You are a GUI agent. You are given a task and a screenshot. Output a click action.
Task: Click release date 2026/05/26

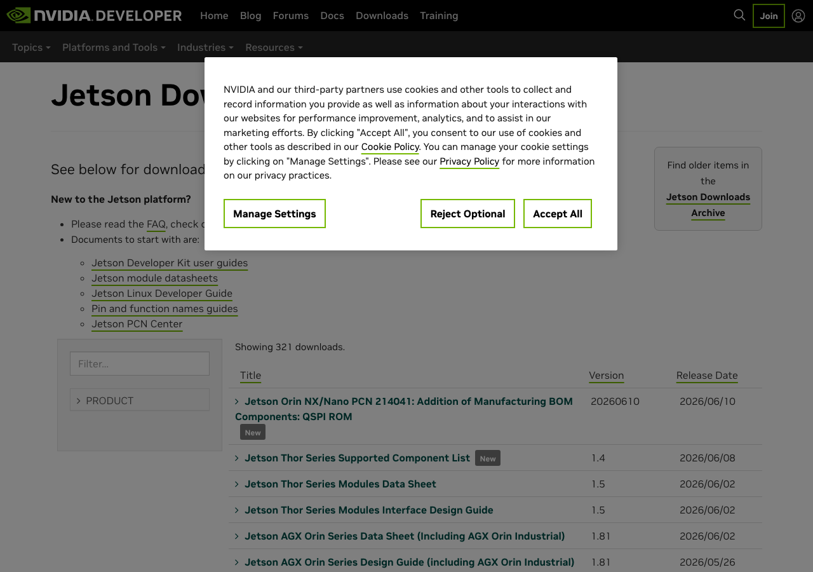pos(708,562)
